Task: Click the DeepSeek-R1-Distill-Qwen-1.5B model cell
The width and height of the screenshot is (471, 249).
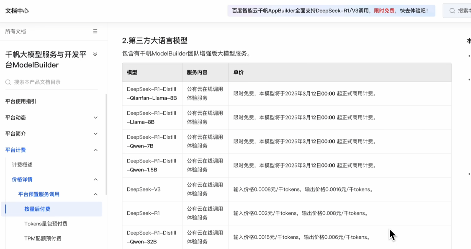Action: (x=152, y=165)
